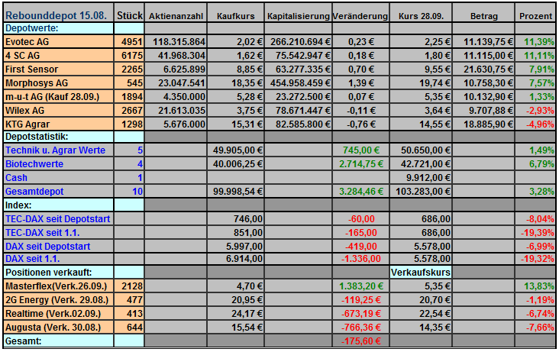Click the 'Kurs 28.09.' column header
Viewport: 559px width, 352px height.
coord(421,16)
